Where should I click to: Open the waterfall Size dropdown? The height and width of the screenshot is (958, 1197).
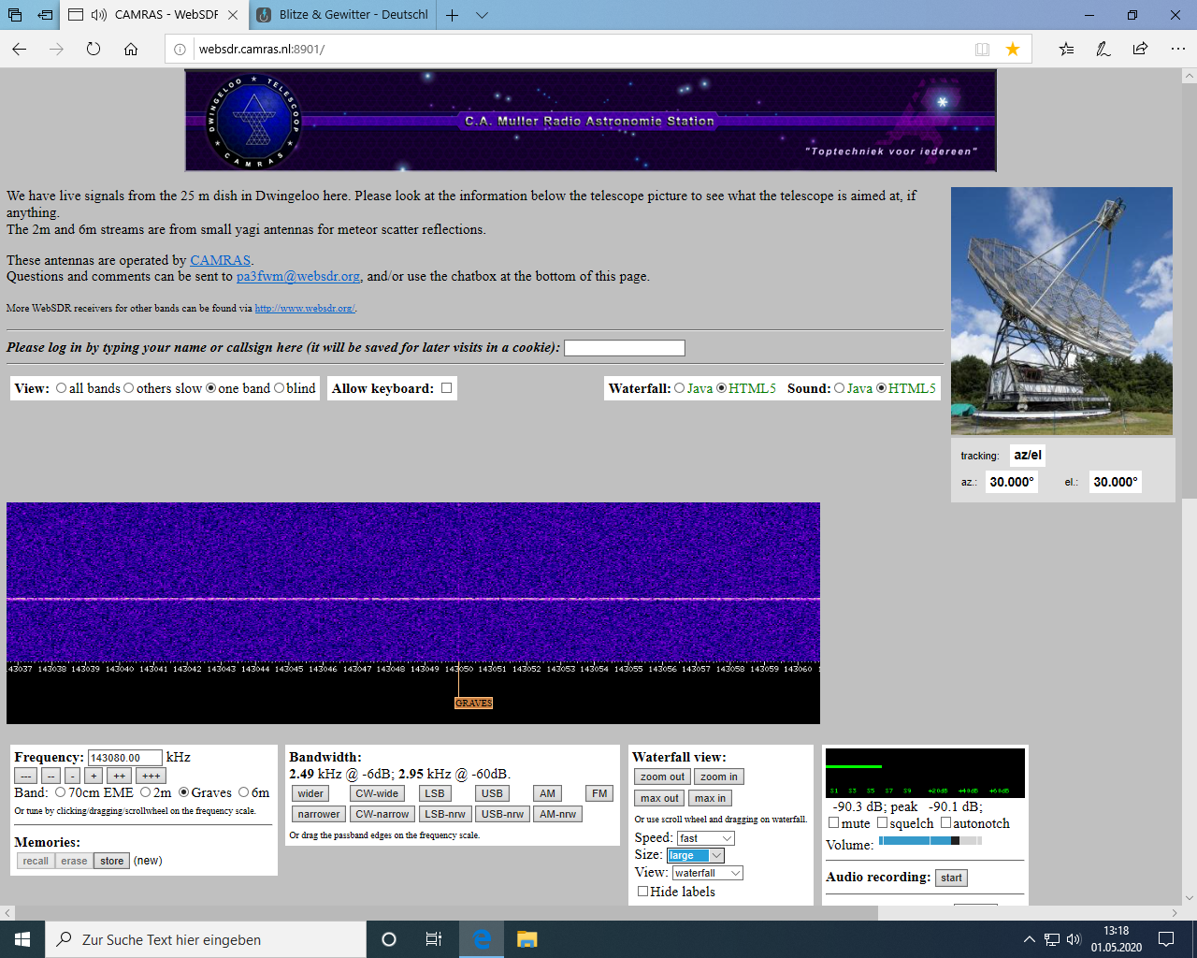(696, 855)
